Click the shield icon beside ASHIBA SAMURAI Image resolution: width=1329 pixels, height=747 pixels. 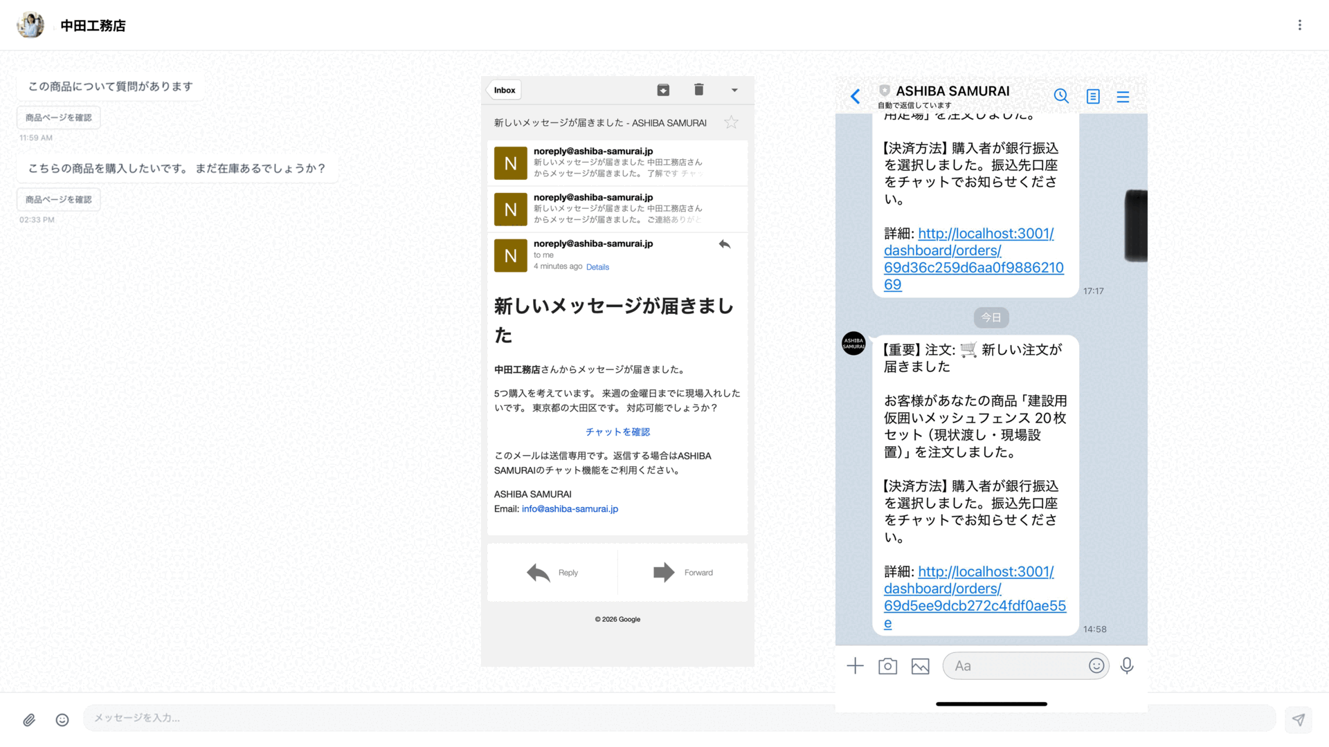pyautogui.click(x=884, y=91)
